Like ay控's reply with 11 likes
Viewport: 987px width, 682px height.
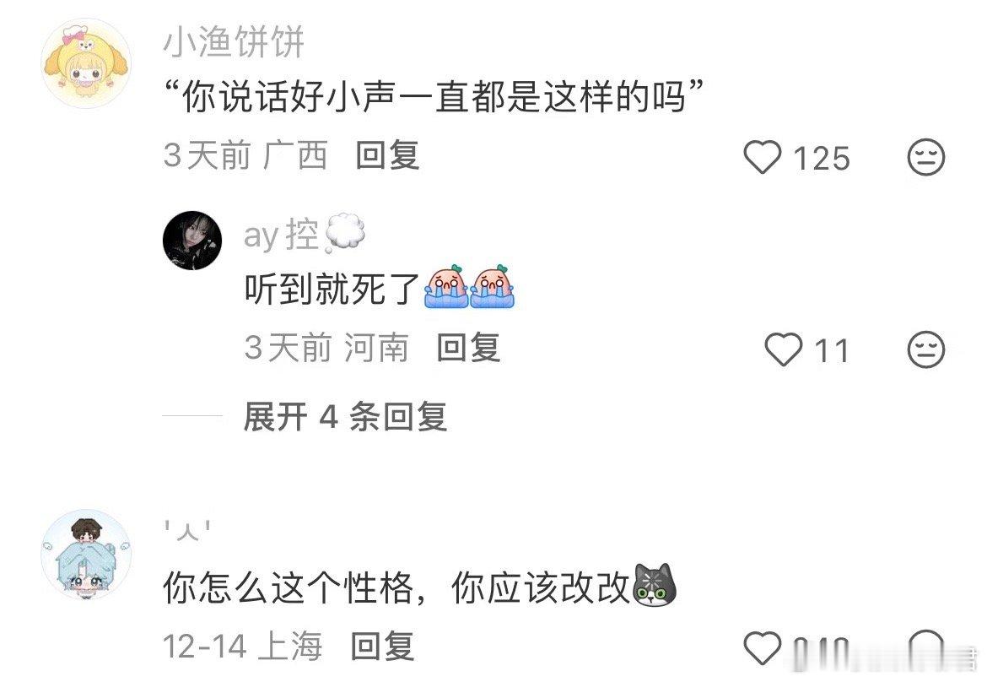click(784, 349)
